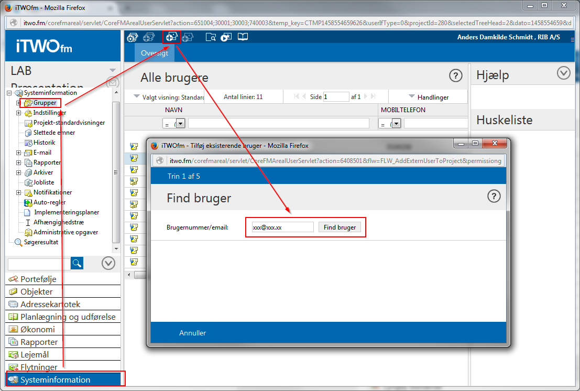Switch to the Oversigt tab

tap(155, 53)
